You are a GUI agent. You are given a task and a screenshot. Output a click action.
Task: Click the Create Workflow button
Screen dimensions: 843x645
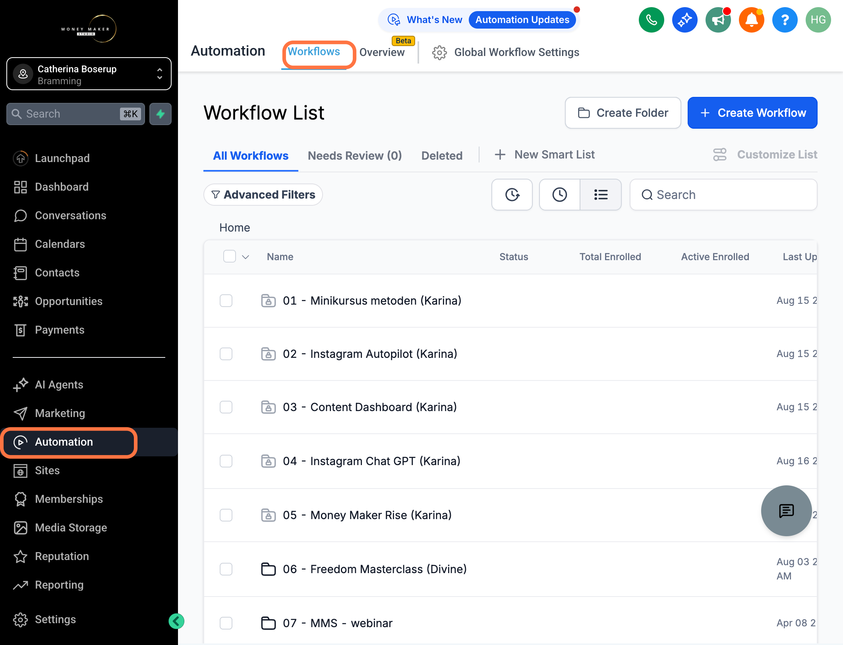[752, 113]
